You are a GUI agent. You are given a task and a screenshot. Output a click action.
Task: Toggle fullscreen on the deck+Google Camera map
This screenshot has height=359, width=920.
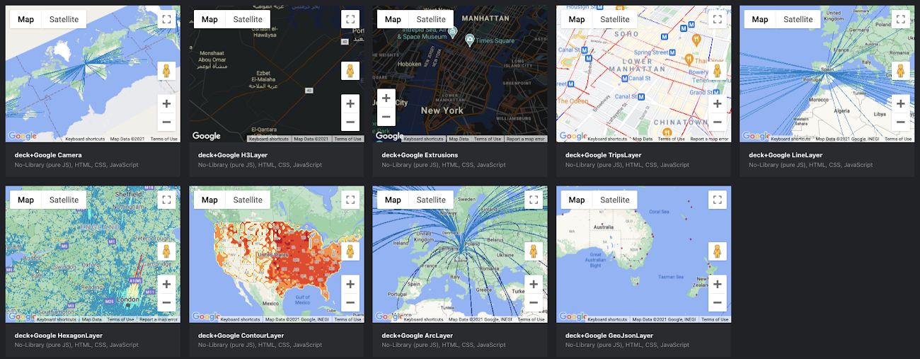click(x=166, y=19)
